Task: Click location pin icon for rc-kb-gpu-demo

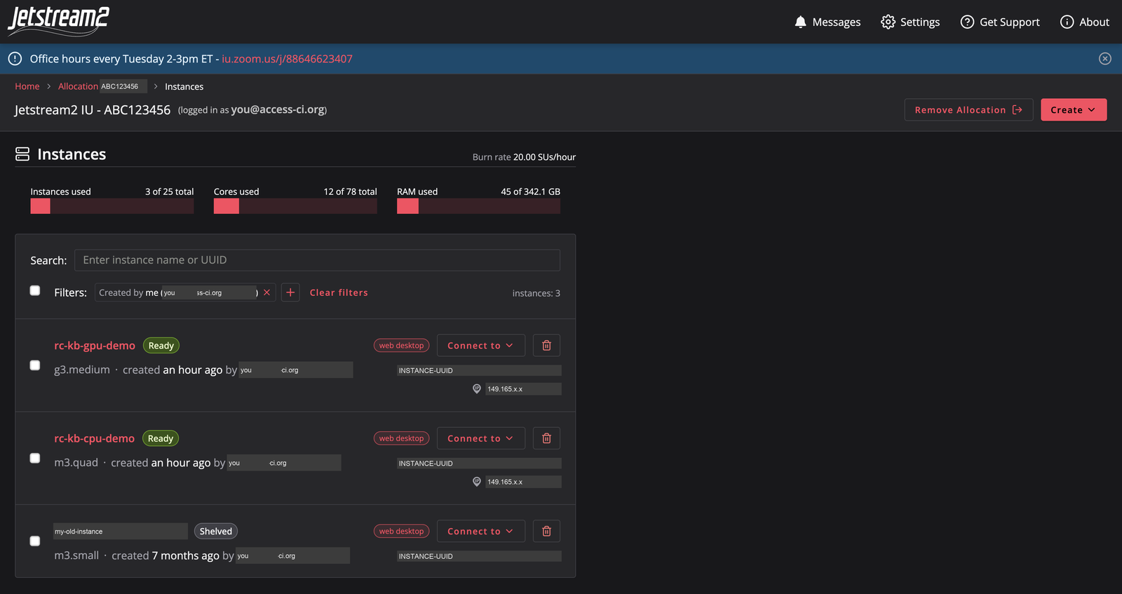Action: (477, 389)
